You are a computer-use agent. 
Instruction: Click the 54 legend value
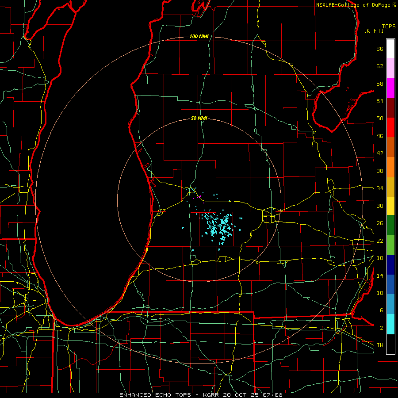pos(380,101)
